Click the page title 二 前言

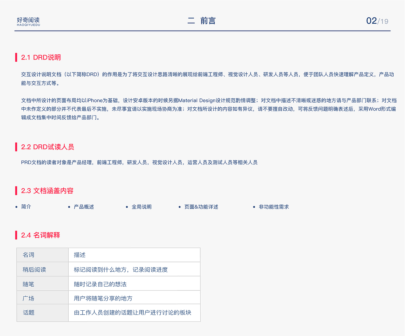(202, 21)
